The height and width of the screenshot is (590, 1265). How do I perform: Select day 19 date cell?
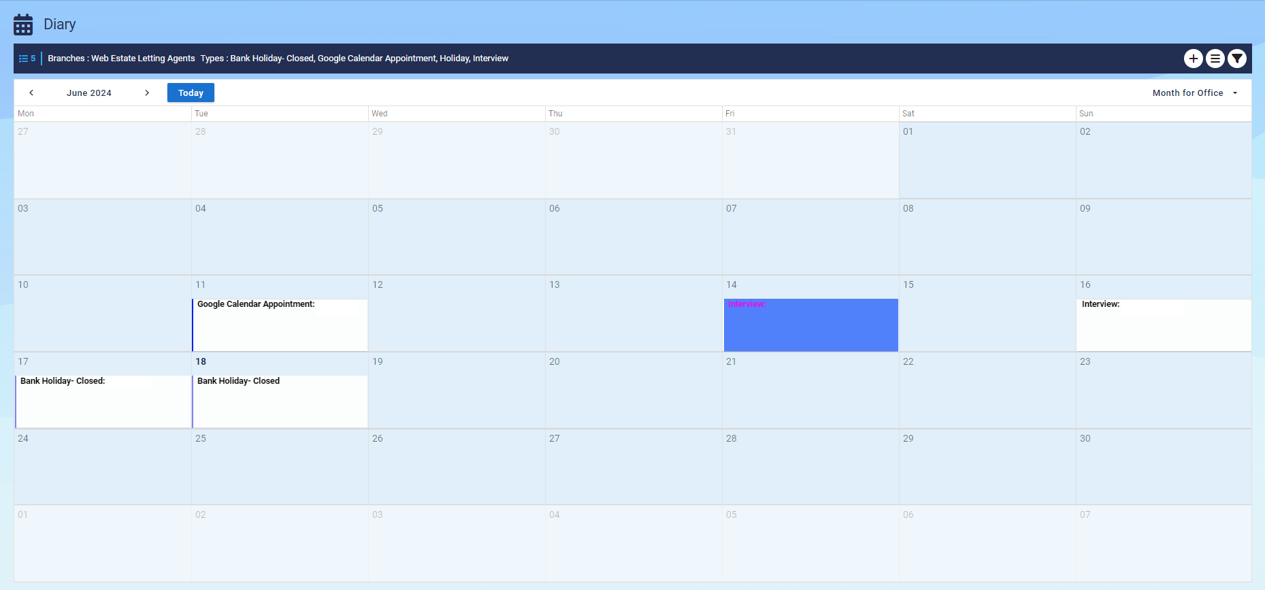(x=457, y=391)
